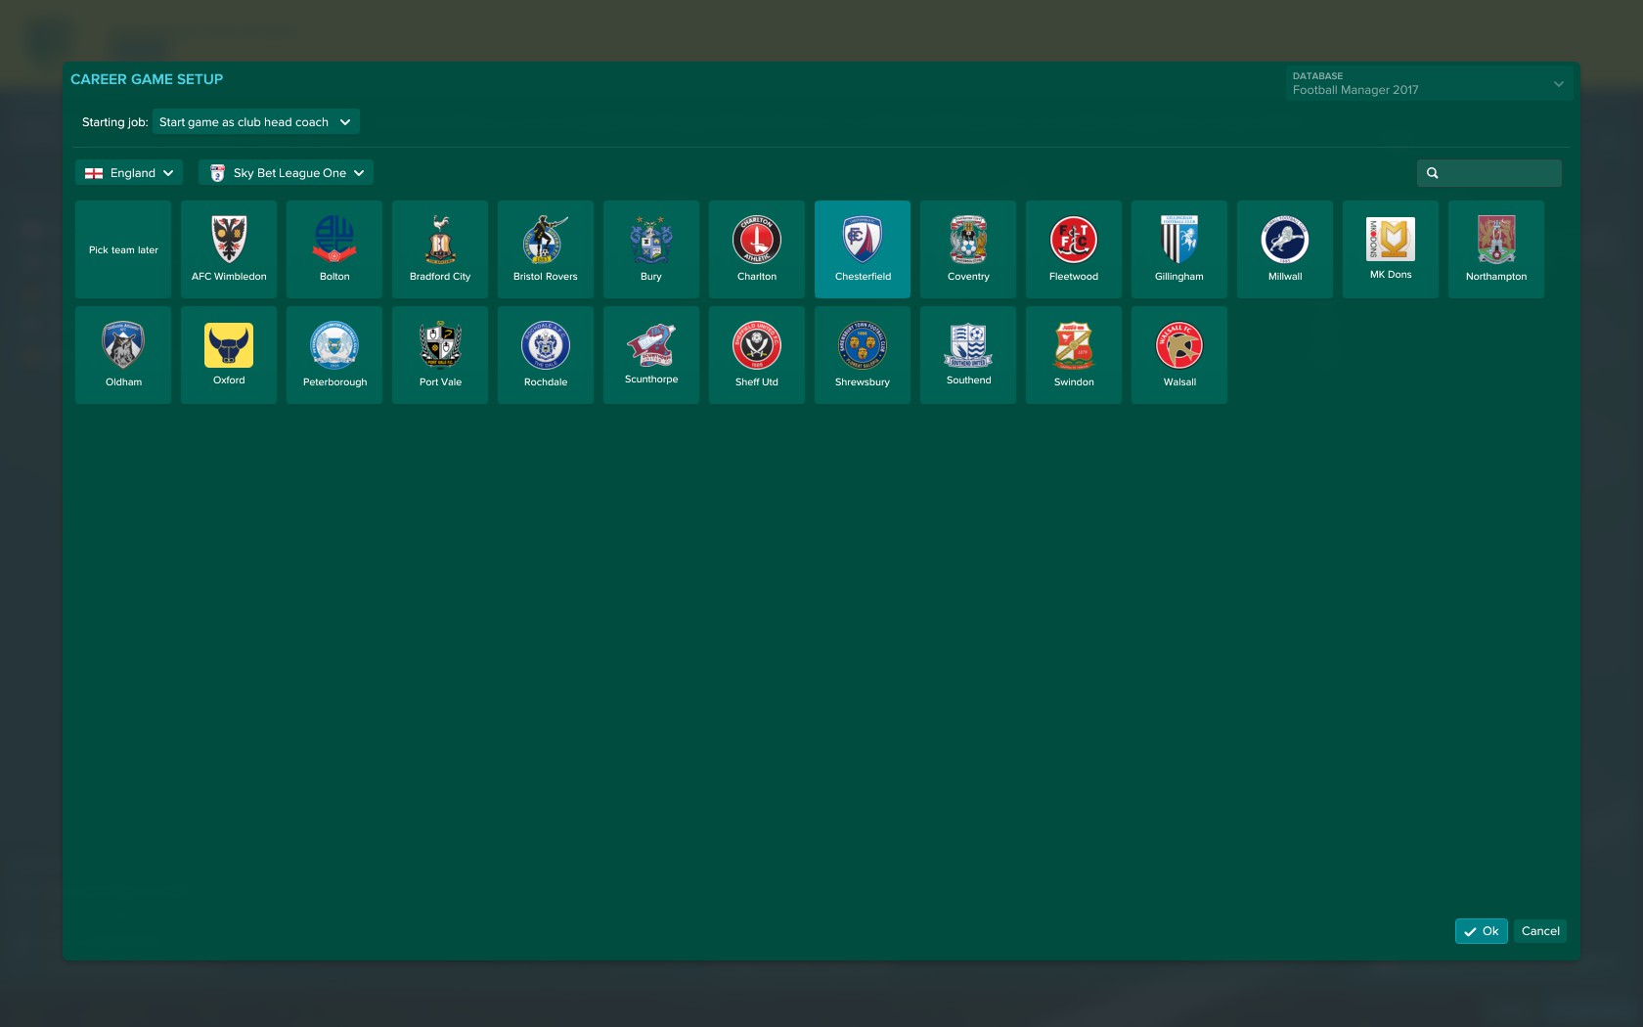
Task: Choose the Peterborough club badge
Action: (334, 346)
